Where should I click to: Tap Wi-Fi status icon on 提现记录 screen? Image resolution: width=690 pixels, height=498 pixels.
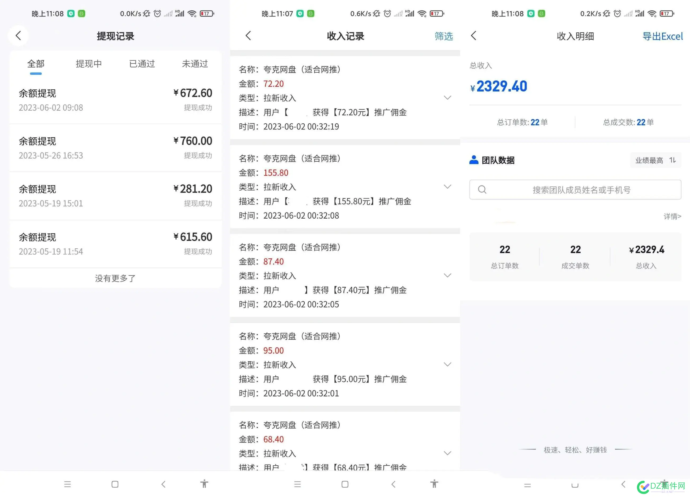[x=192, y=13]
